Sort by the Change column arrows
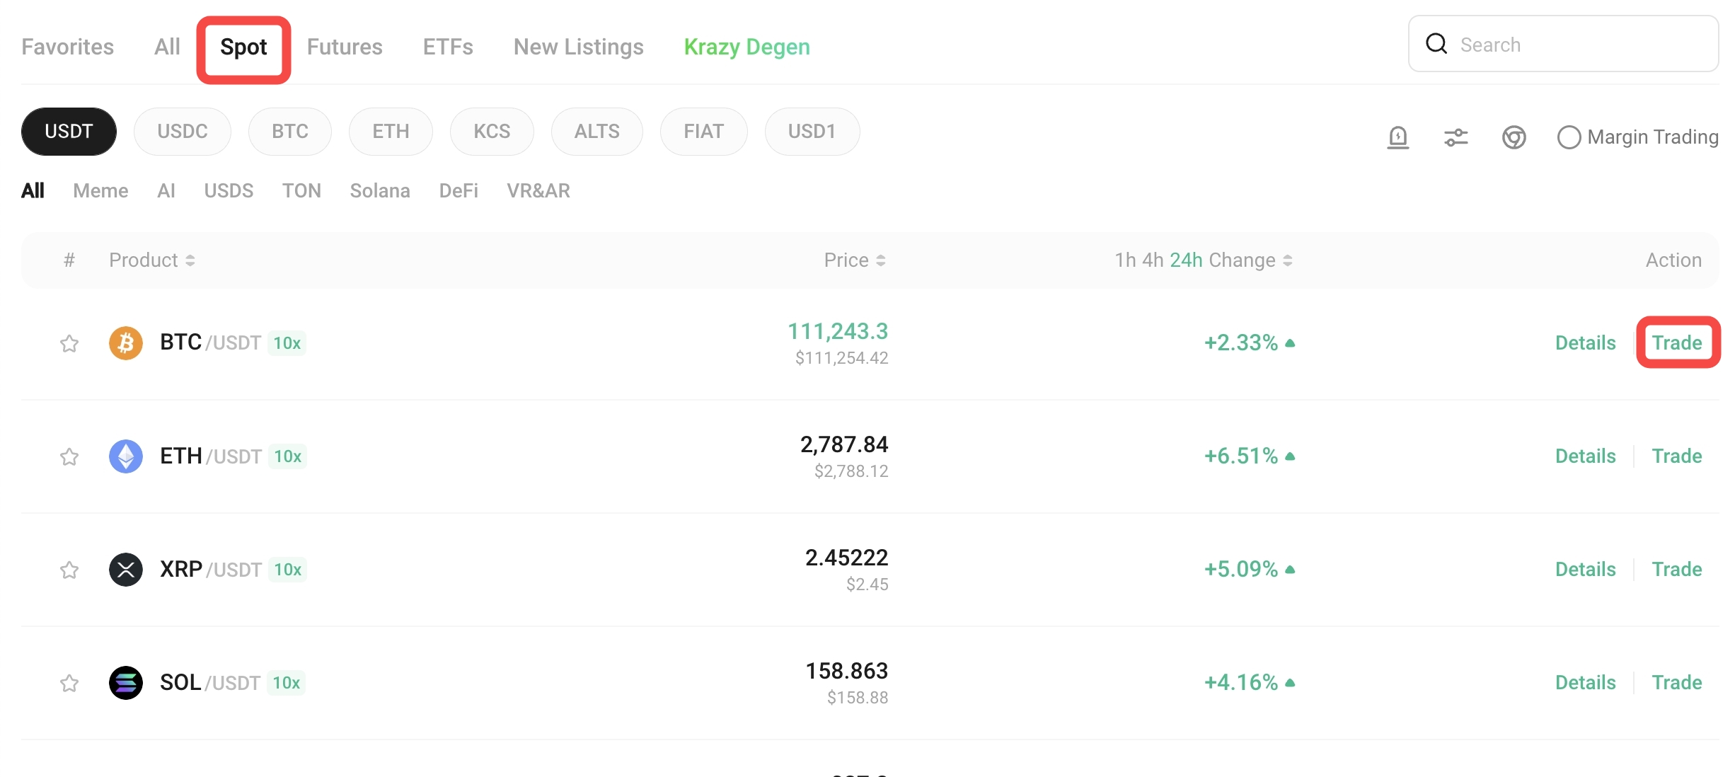 click(x=1288, y=260)
